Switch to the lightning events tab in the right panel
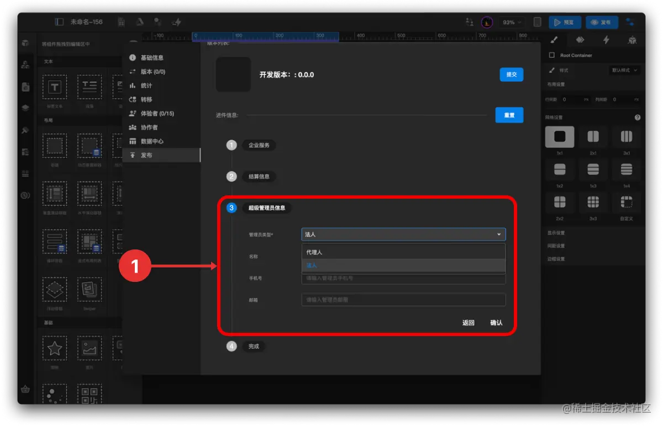This screenshot has width=663, height=426. tap(606, 40)
